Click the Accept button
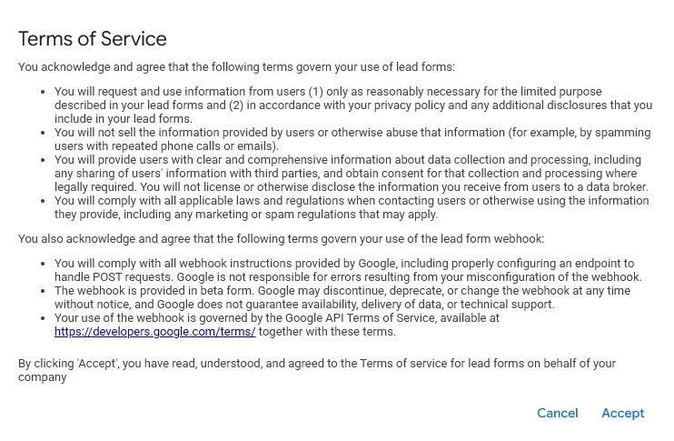The height and width of the screenshot is (441, 674). tap(622, 413)
